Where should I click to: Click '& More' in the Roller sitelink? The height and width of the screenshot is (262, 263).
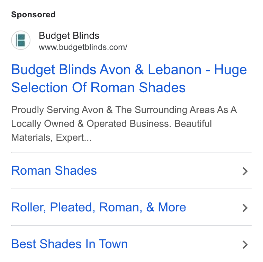tap(166, 207)
